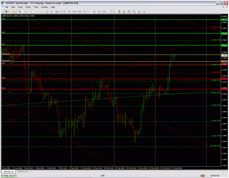Open the View menu
The height and width of the screenshot is (178, 229).
(x=13, y=7)
